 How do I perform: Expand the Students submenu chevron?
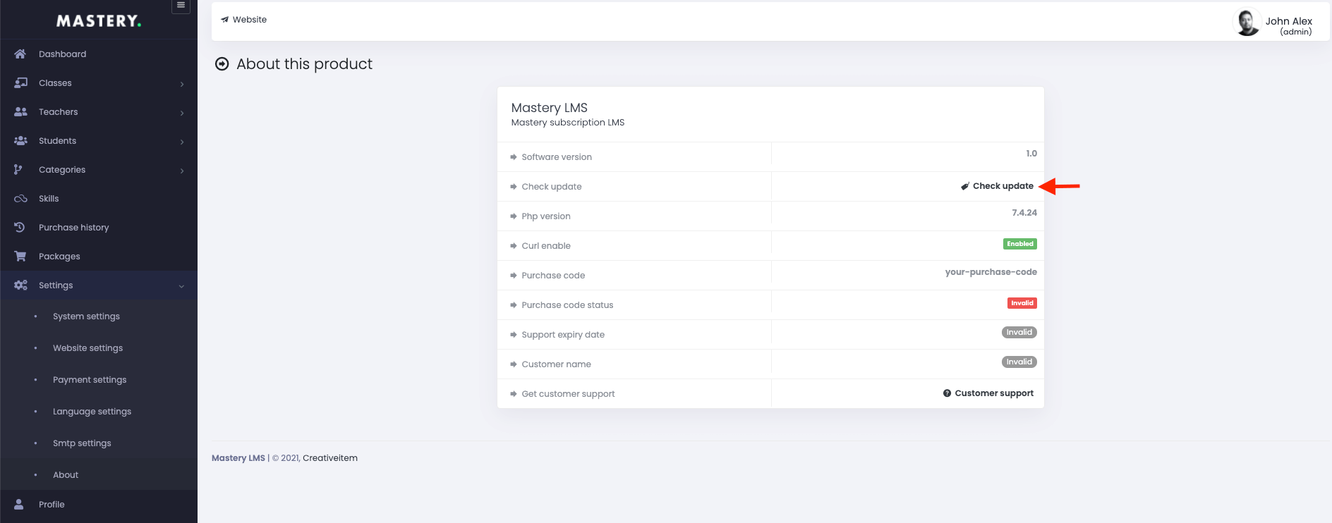click(182, 142)
